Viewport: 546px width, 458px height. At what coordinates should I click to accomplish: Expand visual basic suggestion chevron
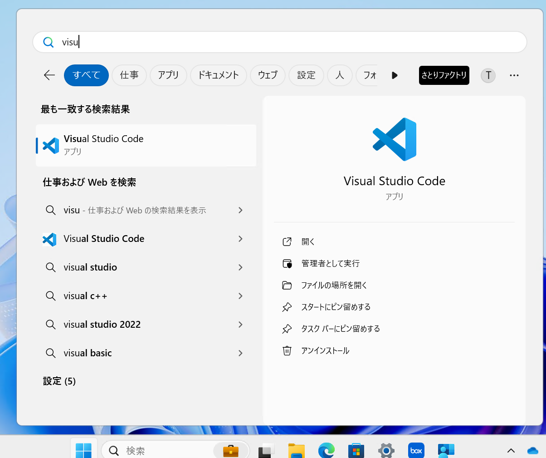click(240, 353)
